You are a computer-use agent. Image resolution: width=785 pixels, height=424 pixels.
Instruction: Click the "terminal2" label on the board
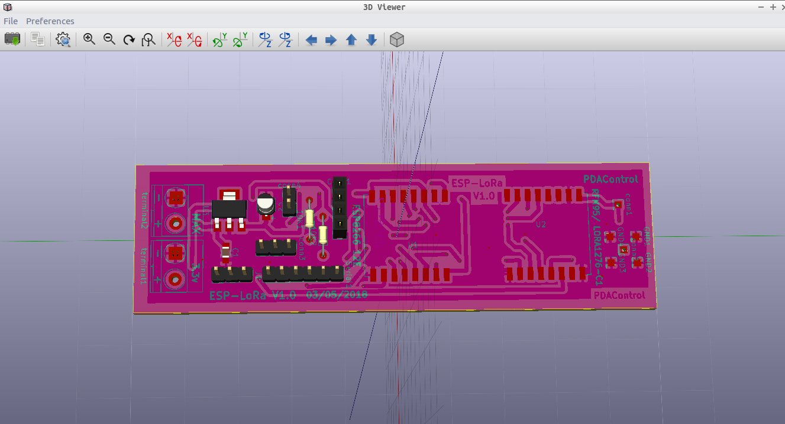(144, 210)
